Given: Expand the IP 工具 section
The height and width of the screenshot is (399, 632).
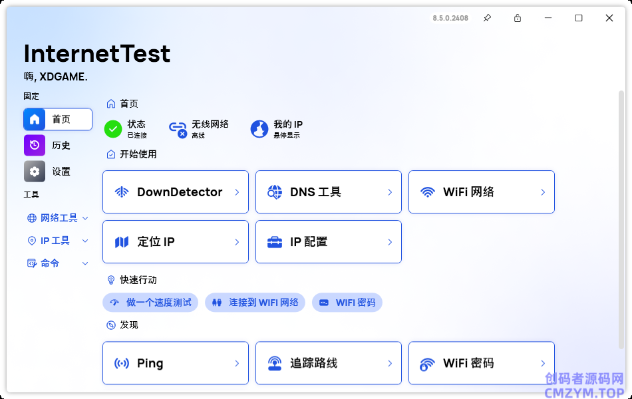Looking at the screenshot, I should pyautogui.click(x=58, y=241).
